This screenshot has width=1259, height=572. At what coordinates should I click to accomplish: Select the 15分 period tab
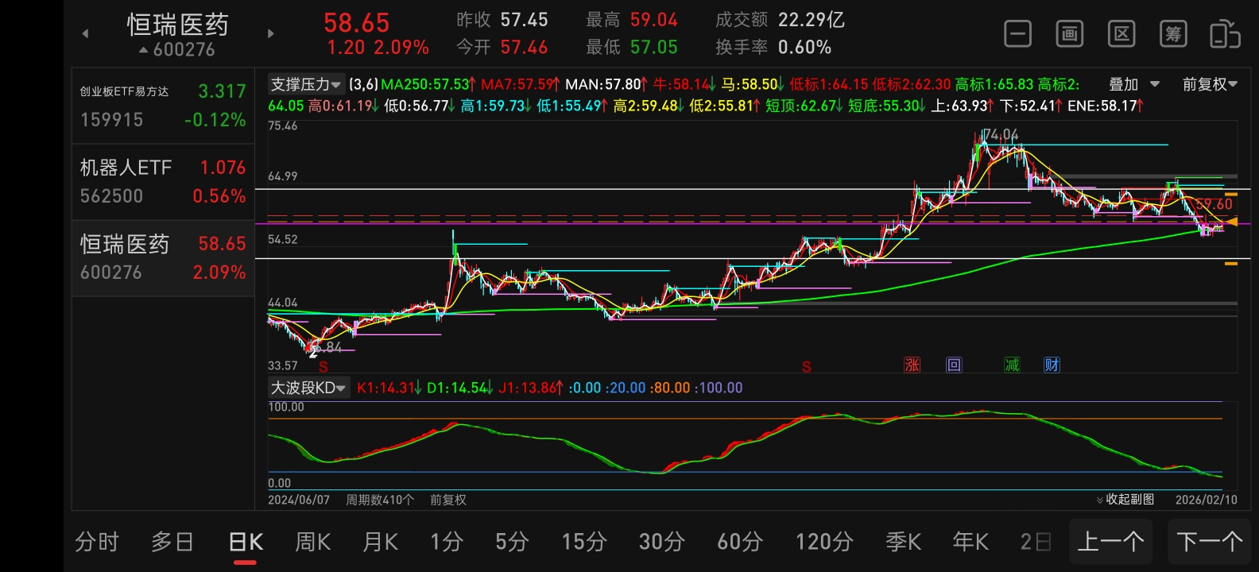pyautogui.click(x=584, y=542)
